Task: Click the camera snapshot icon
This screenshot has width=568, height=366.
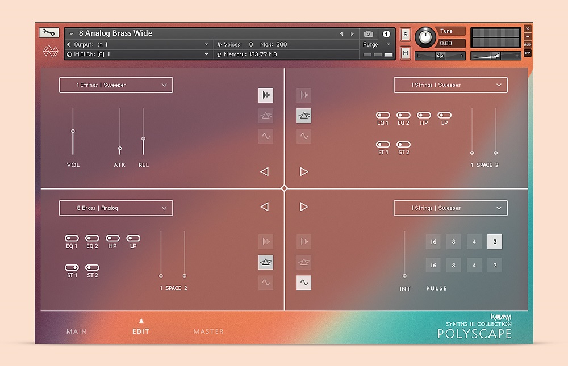Action: [369, 33]
